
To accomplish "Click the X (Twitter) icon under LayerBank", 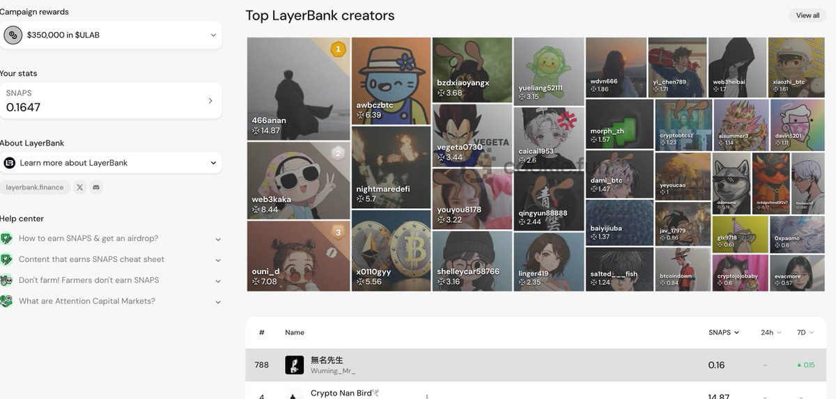I will [79, 187].
